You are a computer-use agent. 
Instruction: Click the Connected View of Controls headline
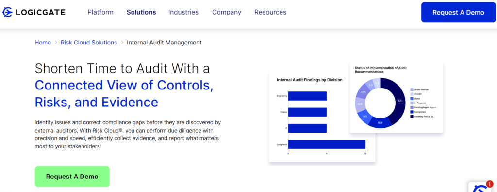coord(124,85)
